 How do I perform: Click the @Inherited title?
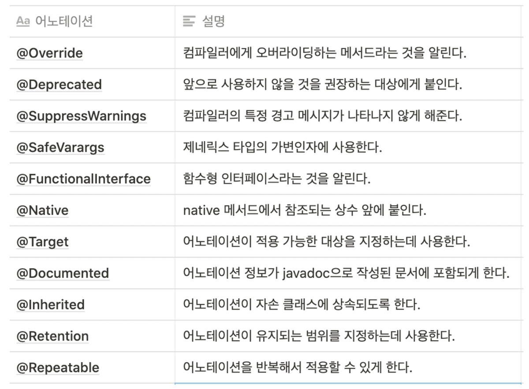pyautogui.click(x=50, y=305)
